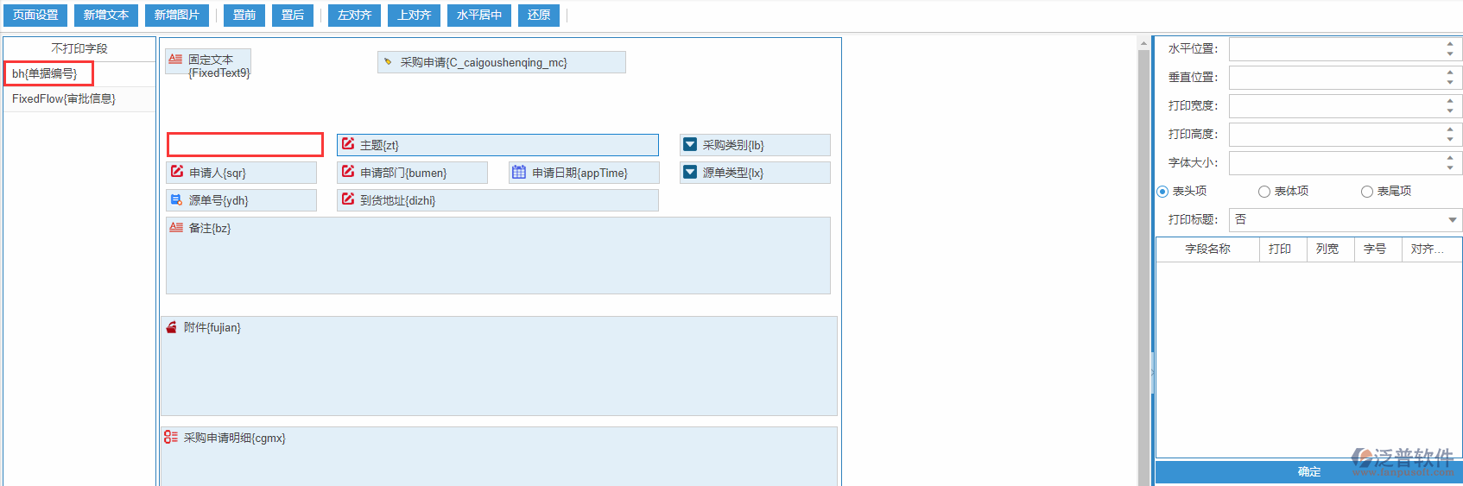Click the vertical scrollbar beside the design canvas

coord(1143,268)
